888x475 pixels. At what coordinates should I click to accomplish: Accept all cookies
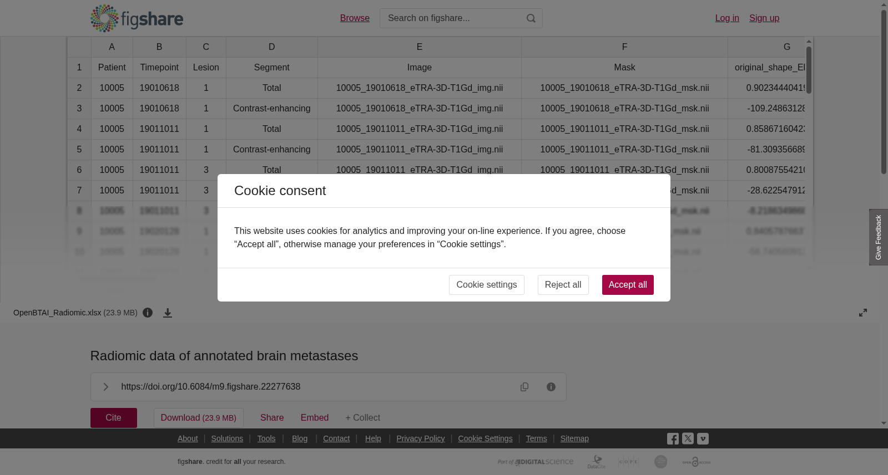coord(628,285)
